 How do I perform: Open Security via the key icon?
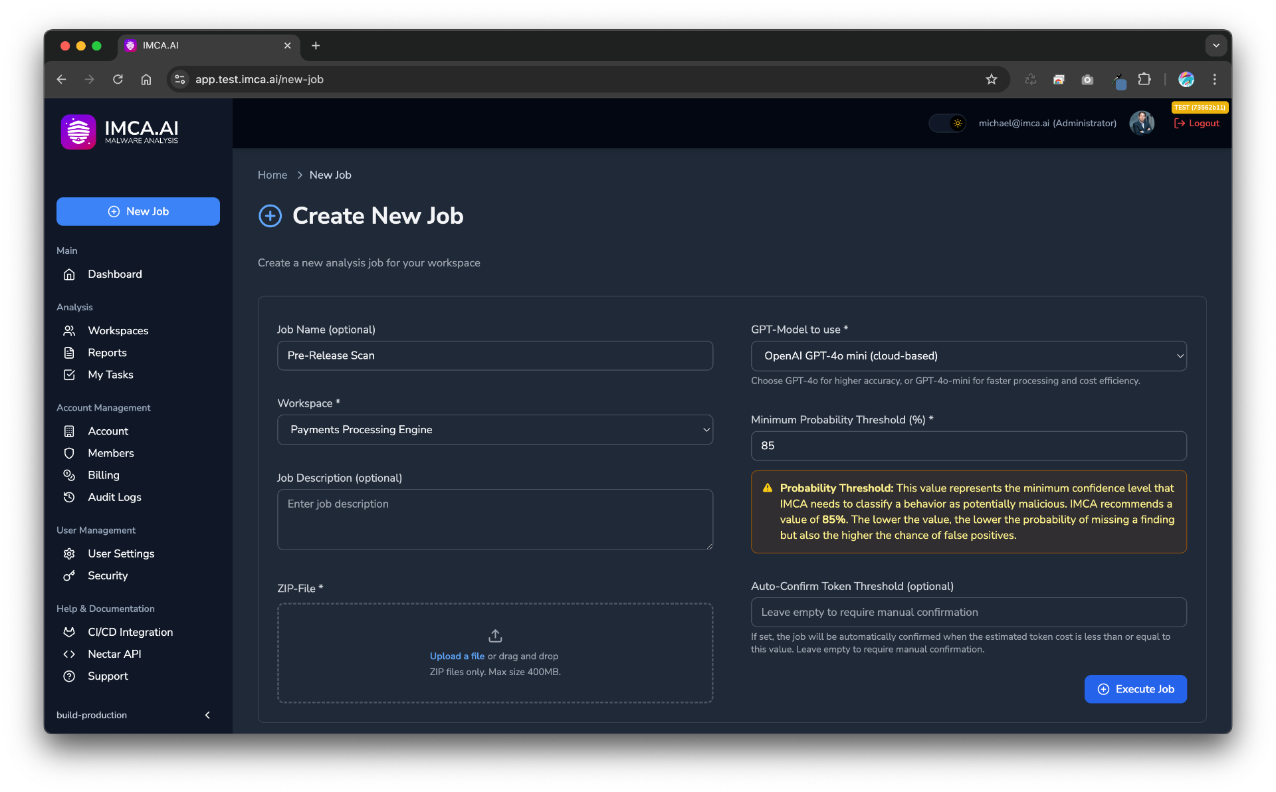pos(69,576)
